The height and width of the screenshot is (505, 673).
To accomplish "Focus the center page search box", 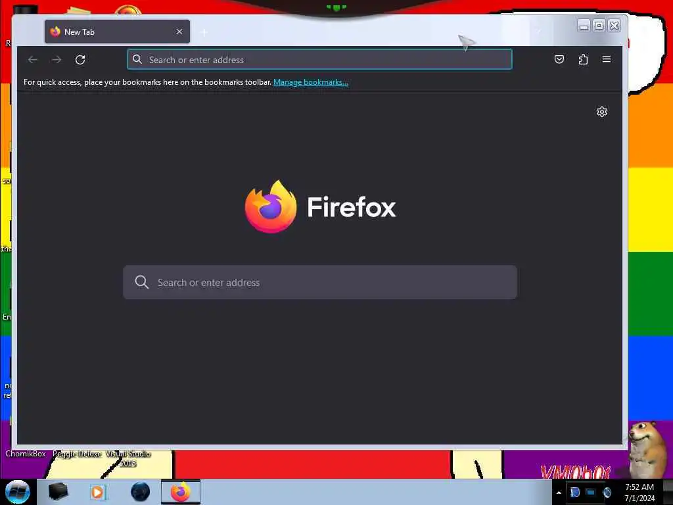I will click(320, 282).
